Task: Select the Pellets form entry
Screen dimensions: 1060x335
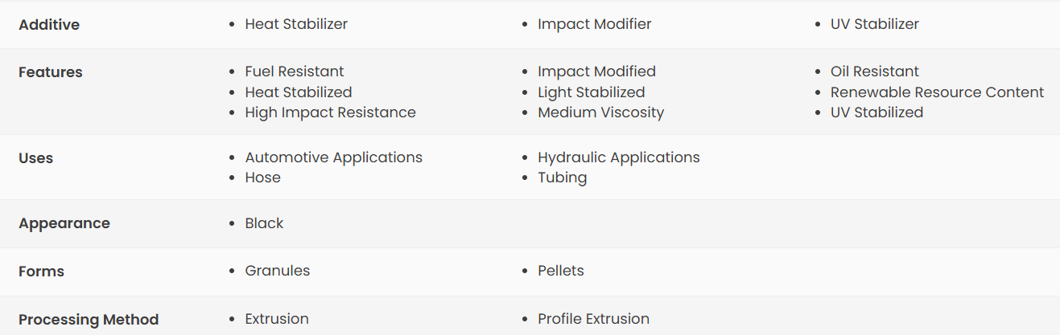Action: [x=561, y=271]
